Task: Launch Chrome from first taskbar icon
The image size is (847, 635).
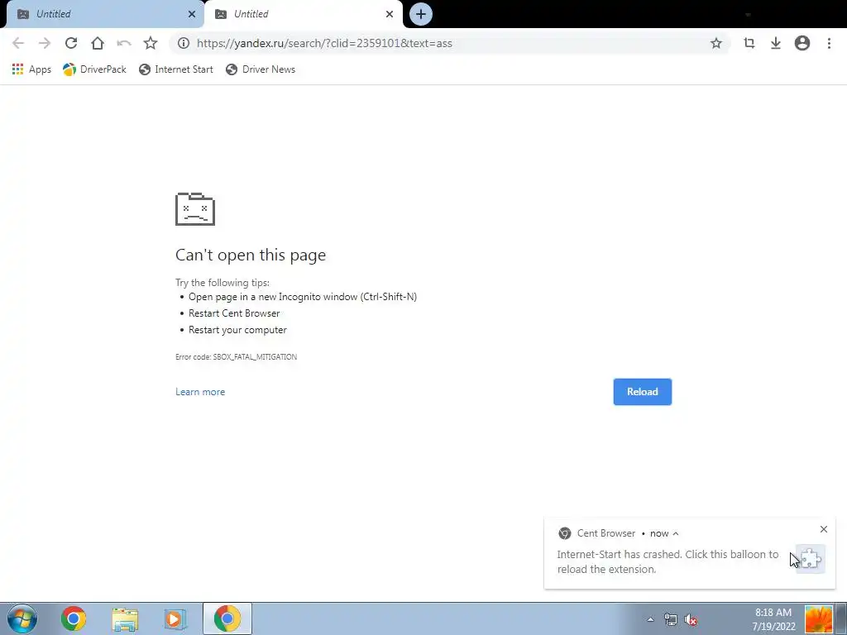Action: tap(74, 618)
